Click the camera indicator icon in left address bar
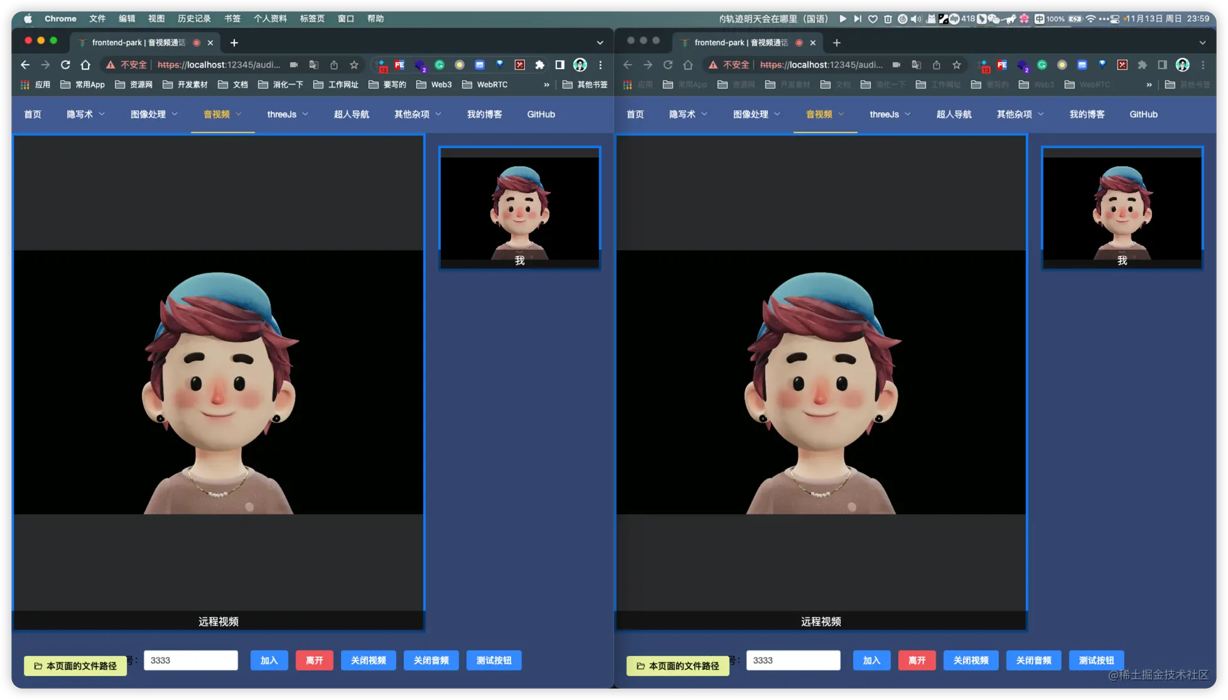1228x700 pixels. (294, 65)
